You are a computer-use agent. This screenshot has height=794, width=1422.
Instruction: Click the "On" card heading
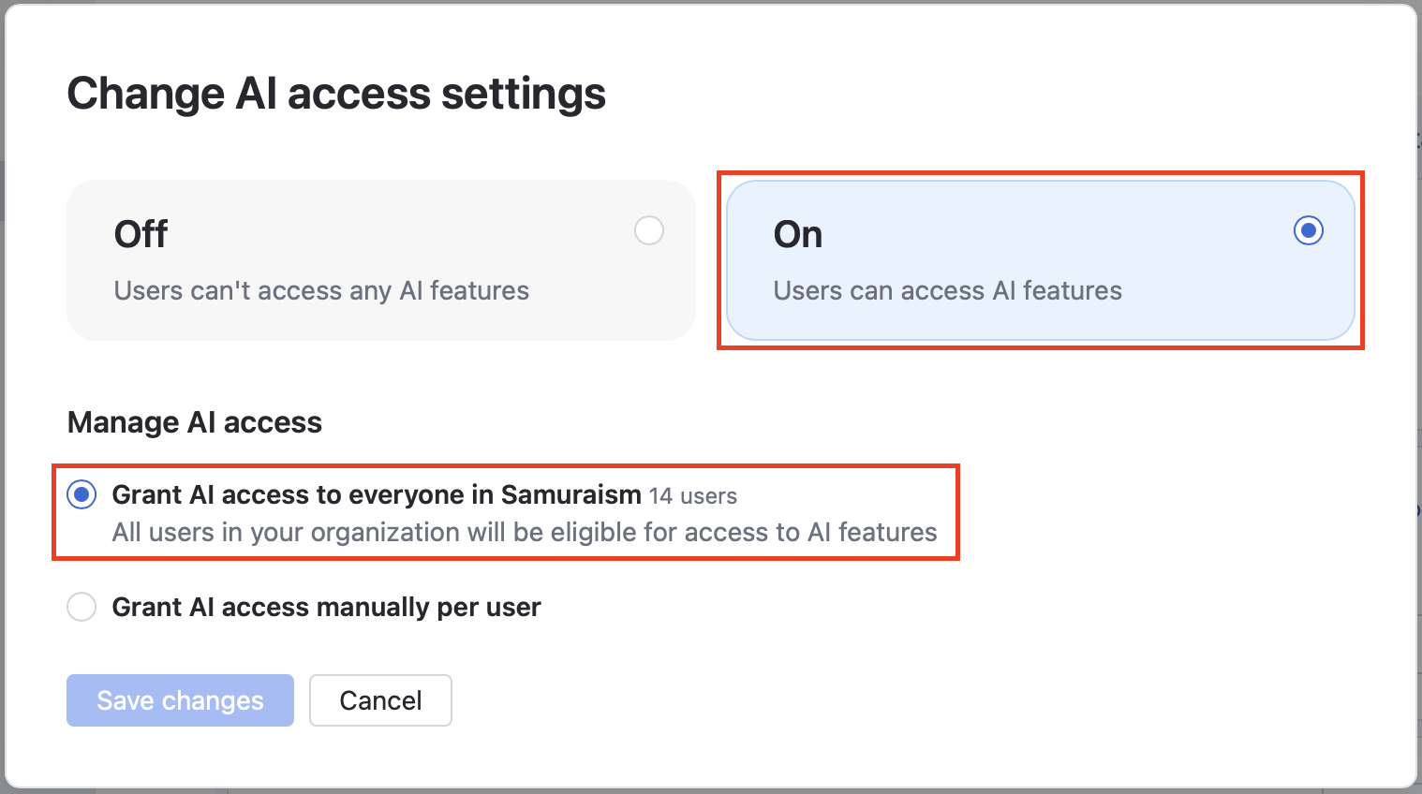798,234
